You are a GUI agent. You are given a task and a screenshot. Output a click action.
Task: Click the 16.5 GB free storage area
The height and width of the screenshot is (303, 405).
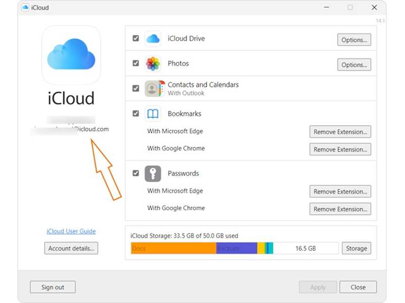coord(306,248)
